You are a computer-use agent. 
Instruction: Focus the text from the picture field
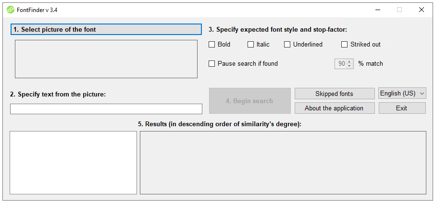pyautogui.click(x=106, y=109)
